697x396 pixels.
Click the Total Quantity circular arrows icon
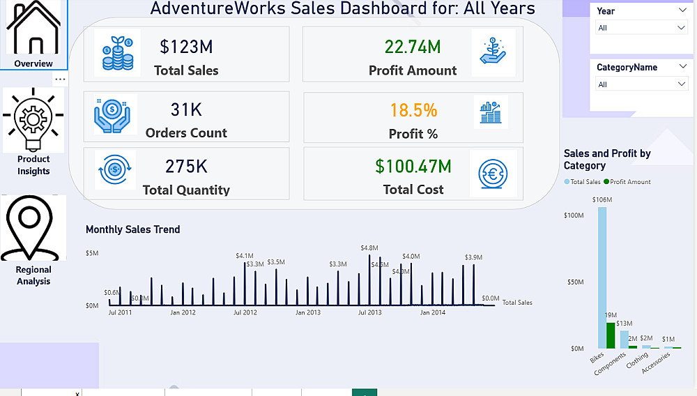[x=115, y=170]
